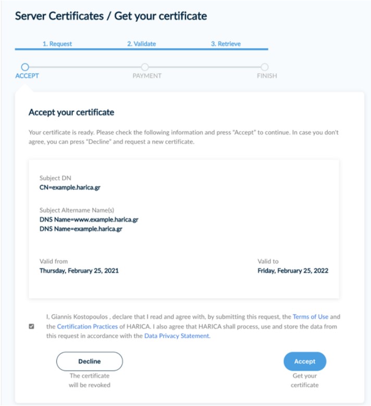Toggle the agreement declaration checkbox
The width and height of the screenshot is (371, 406).
point(32,326)
